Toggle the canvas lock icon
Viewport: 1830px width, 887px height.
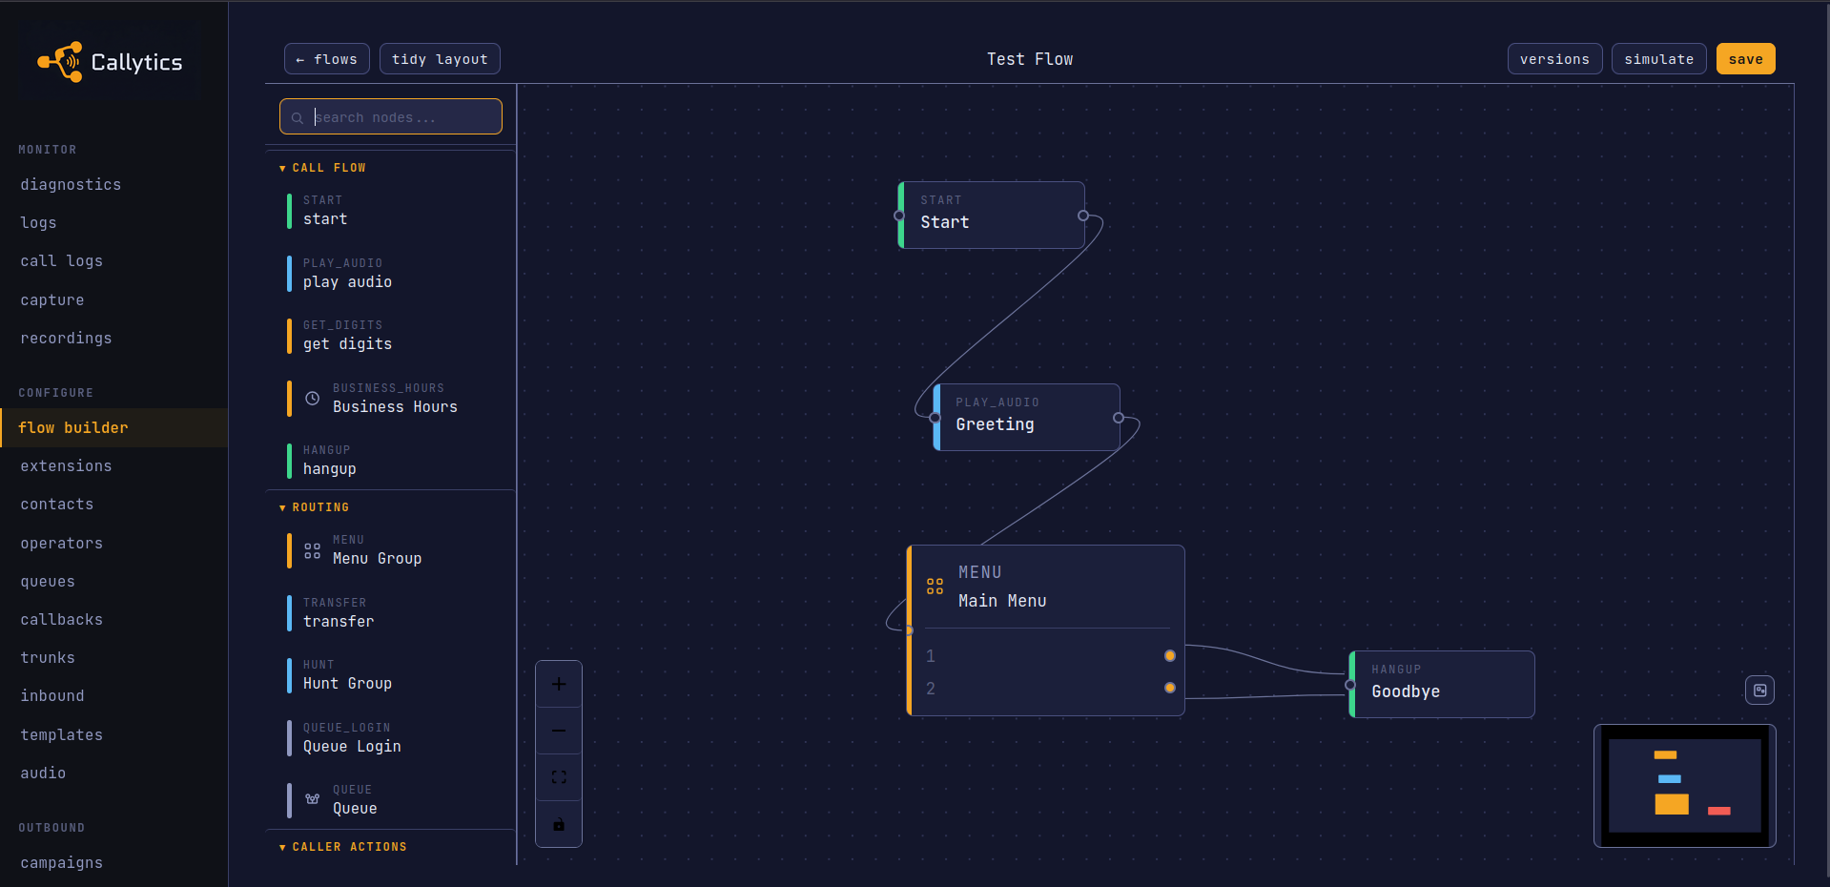point(559,824)
